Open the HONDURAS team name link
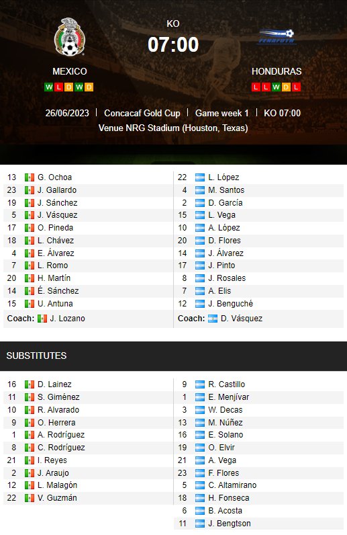Screen dimensions: 347x535 tap(277, 71)
